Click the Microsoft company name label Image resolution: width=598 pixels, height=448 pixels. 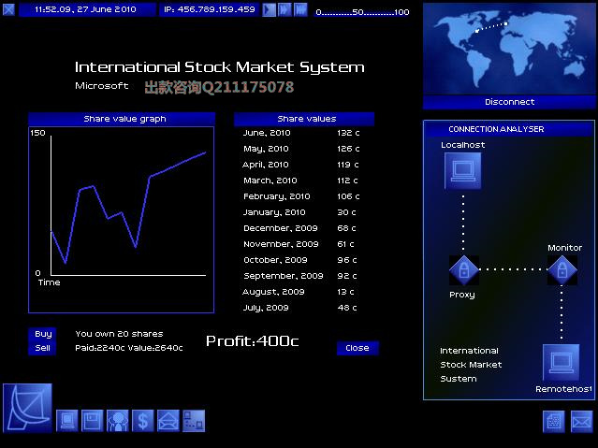click(101, 86)
